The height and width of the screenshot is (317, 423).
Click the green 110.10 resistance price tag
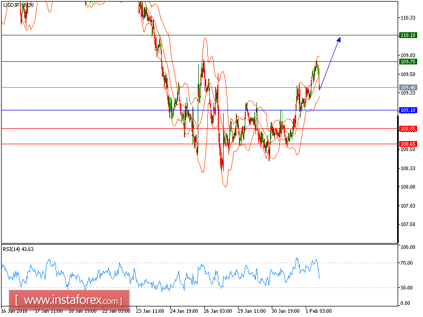(x=407, y=36)
